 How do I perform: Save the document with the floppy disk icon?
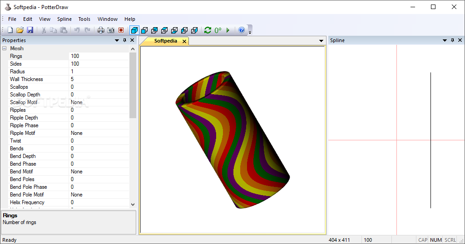[30, 30]
